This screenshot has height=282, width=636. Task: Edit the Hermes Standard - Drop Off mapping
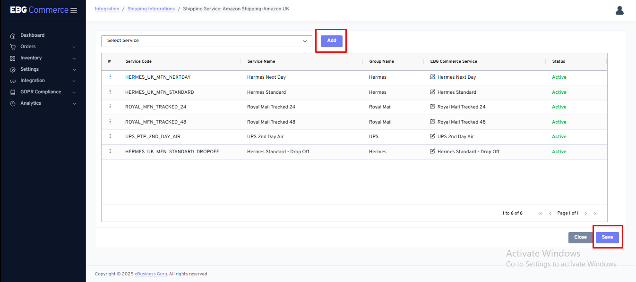pos(432,151)
